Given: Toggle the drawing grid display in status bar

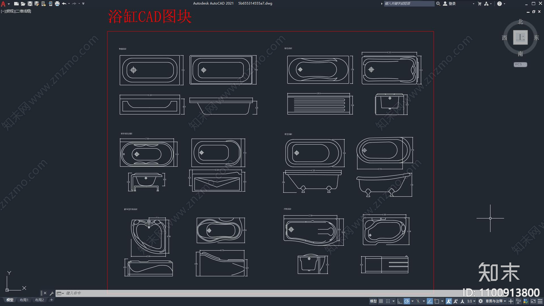Looking at the screenshot, I should (x=381, y=301).
